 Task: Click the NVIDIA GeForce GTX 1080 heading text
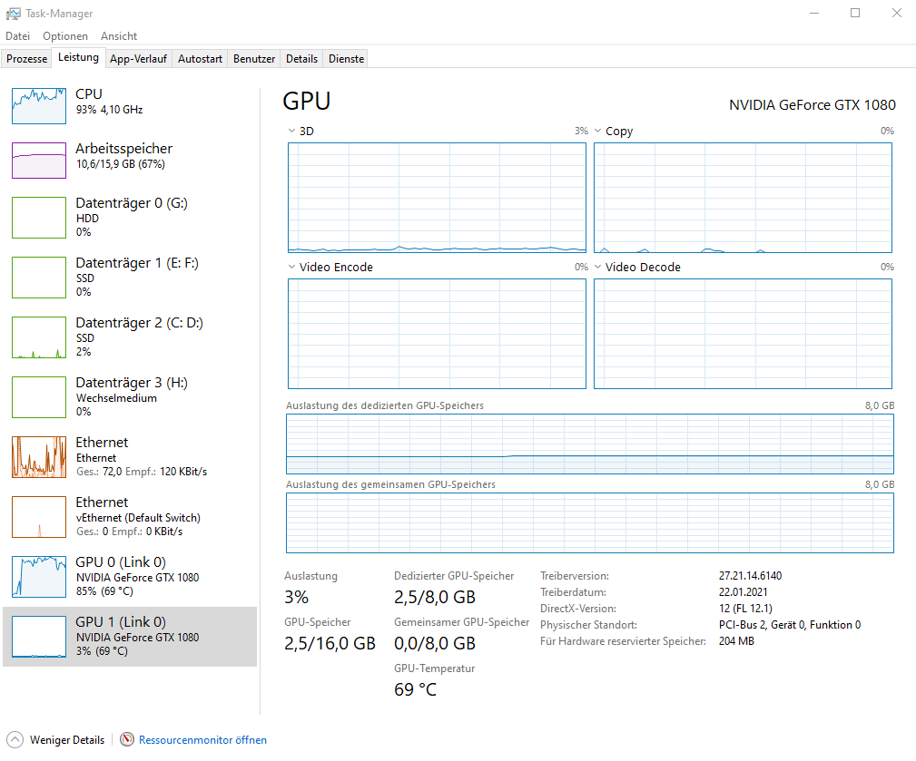click(x=812, y=105)
